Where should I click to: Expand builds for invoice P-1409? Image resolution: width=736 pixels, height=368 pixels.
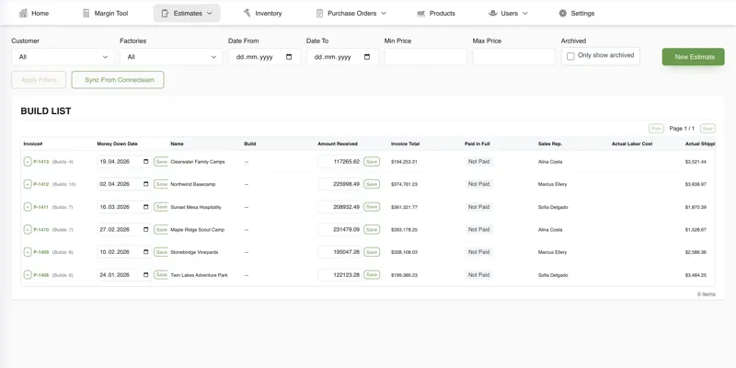[28, 252]
